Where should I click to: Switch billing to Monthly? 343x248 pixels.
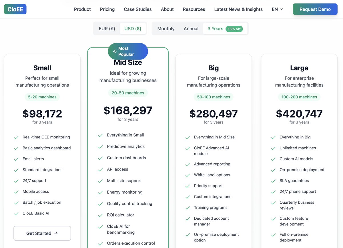coord(166,28)
